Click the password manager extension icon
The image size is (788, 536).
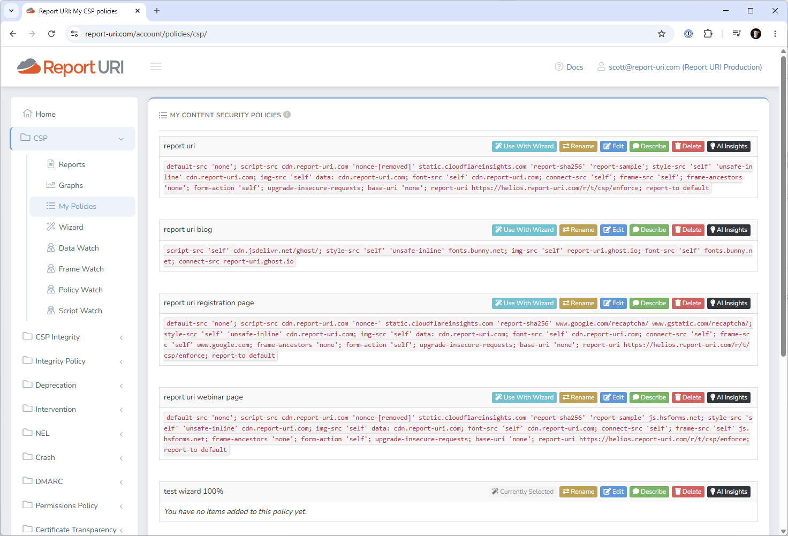point(688,34)
